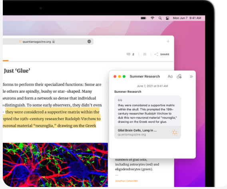227x189 pixels.
Task: Open a new Safari tab with plus
Action: tap(168, 41)
